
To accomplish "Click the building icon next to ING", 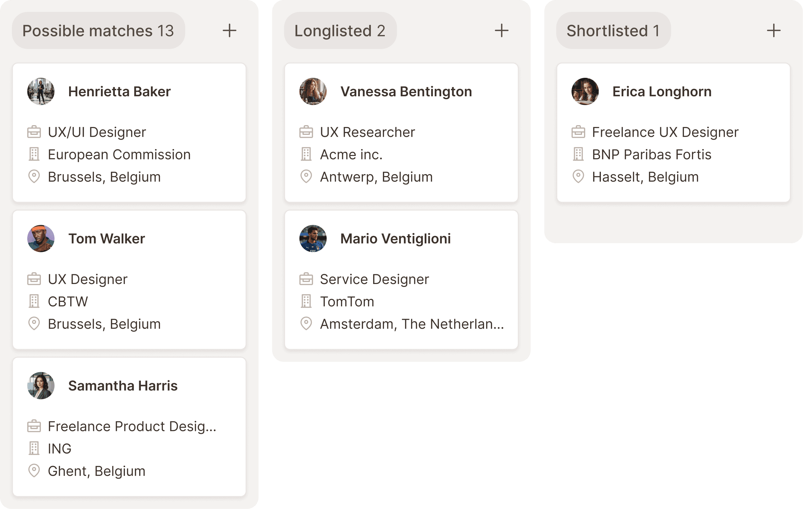I will pyautogui.click(x=34, y=449).
